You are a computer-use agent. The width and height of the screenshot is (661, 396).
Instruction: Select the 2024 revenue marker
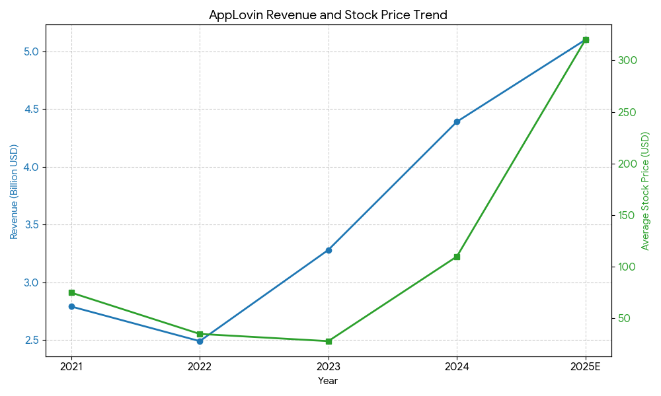[457, 121]
